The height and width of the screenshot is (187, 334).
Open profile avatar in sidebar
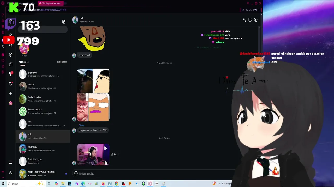point(11,103)
